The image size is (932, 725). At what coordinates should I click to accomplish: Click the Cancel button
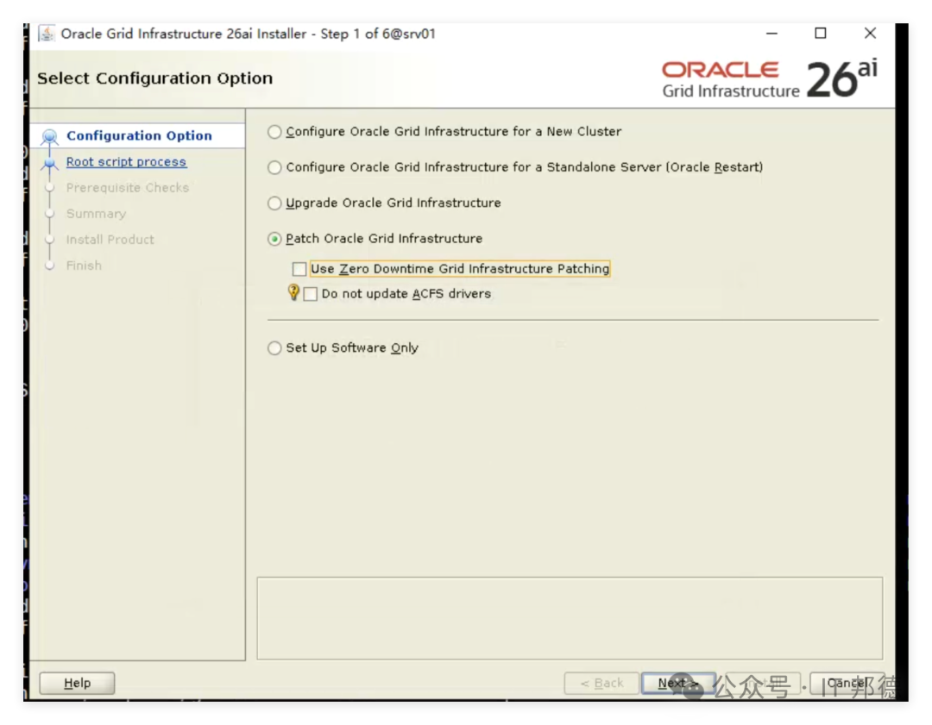pyautogui.click(x=847, y=683)
